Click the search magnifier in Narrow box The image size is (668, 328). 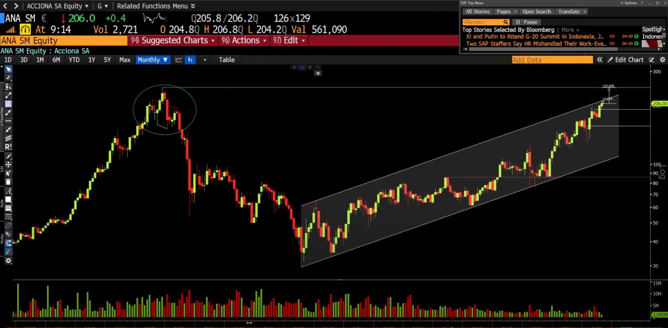pyautogui.click(x=506, y=22)
